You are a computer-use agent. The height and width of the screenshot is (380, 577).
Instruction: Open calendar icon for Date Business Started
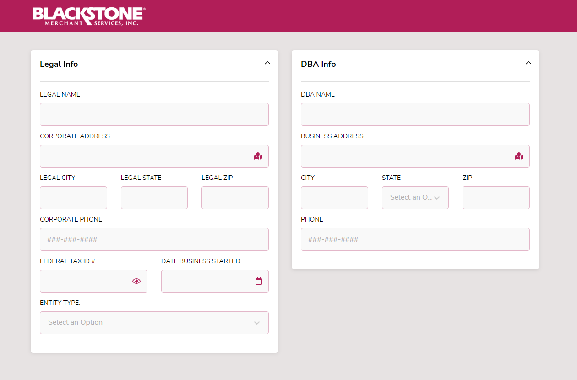tap(259, 281)
